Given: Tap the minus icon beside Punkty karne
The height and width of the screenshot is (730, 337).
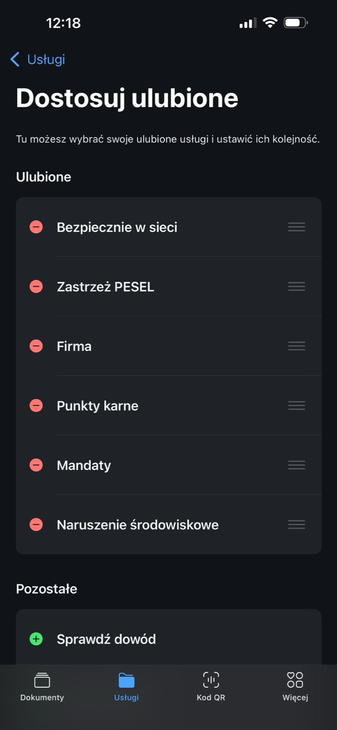Looking at the screenshot, I should (x=36, y=405).
